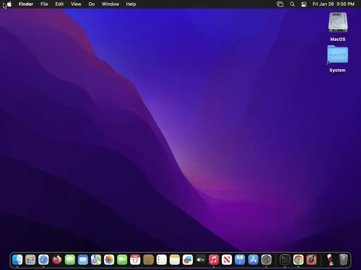Open the Edit menu

pyautogui.click(x=59, y=4)
